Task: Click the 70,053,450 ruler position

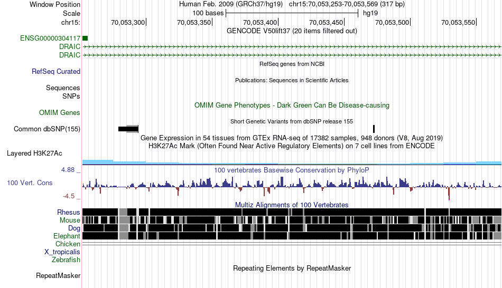Action: [x=326, y=22]
